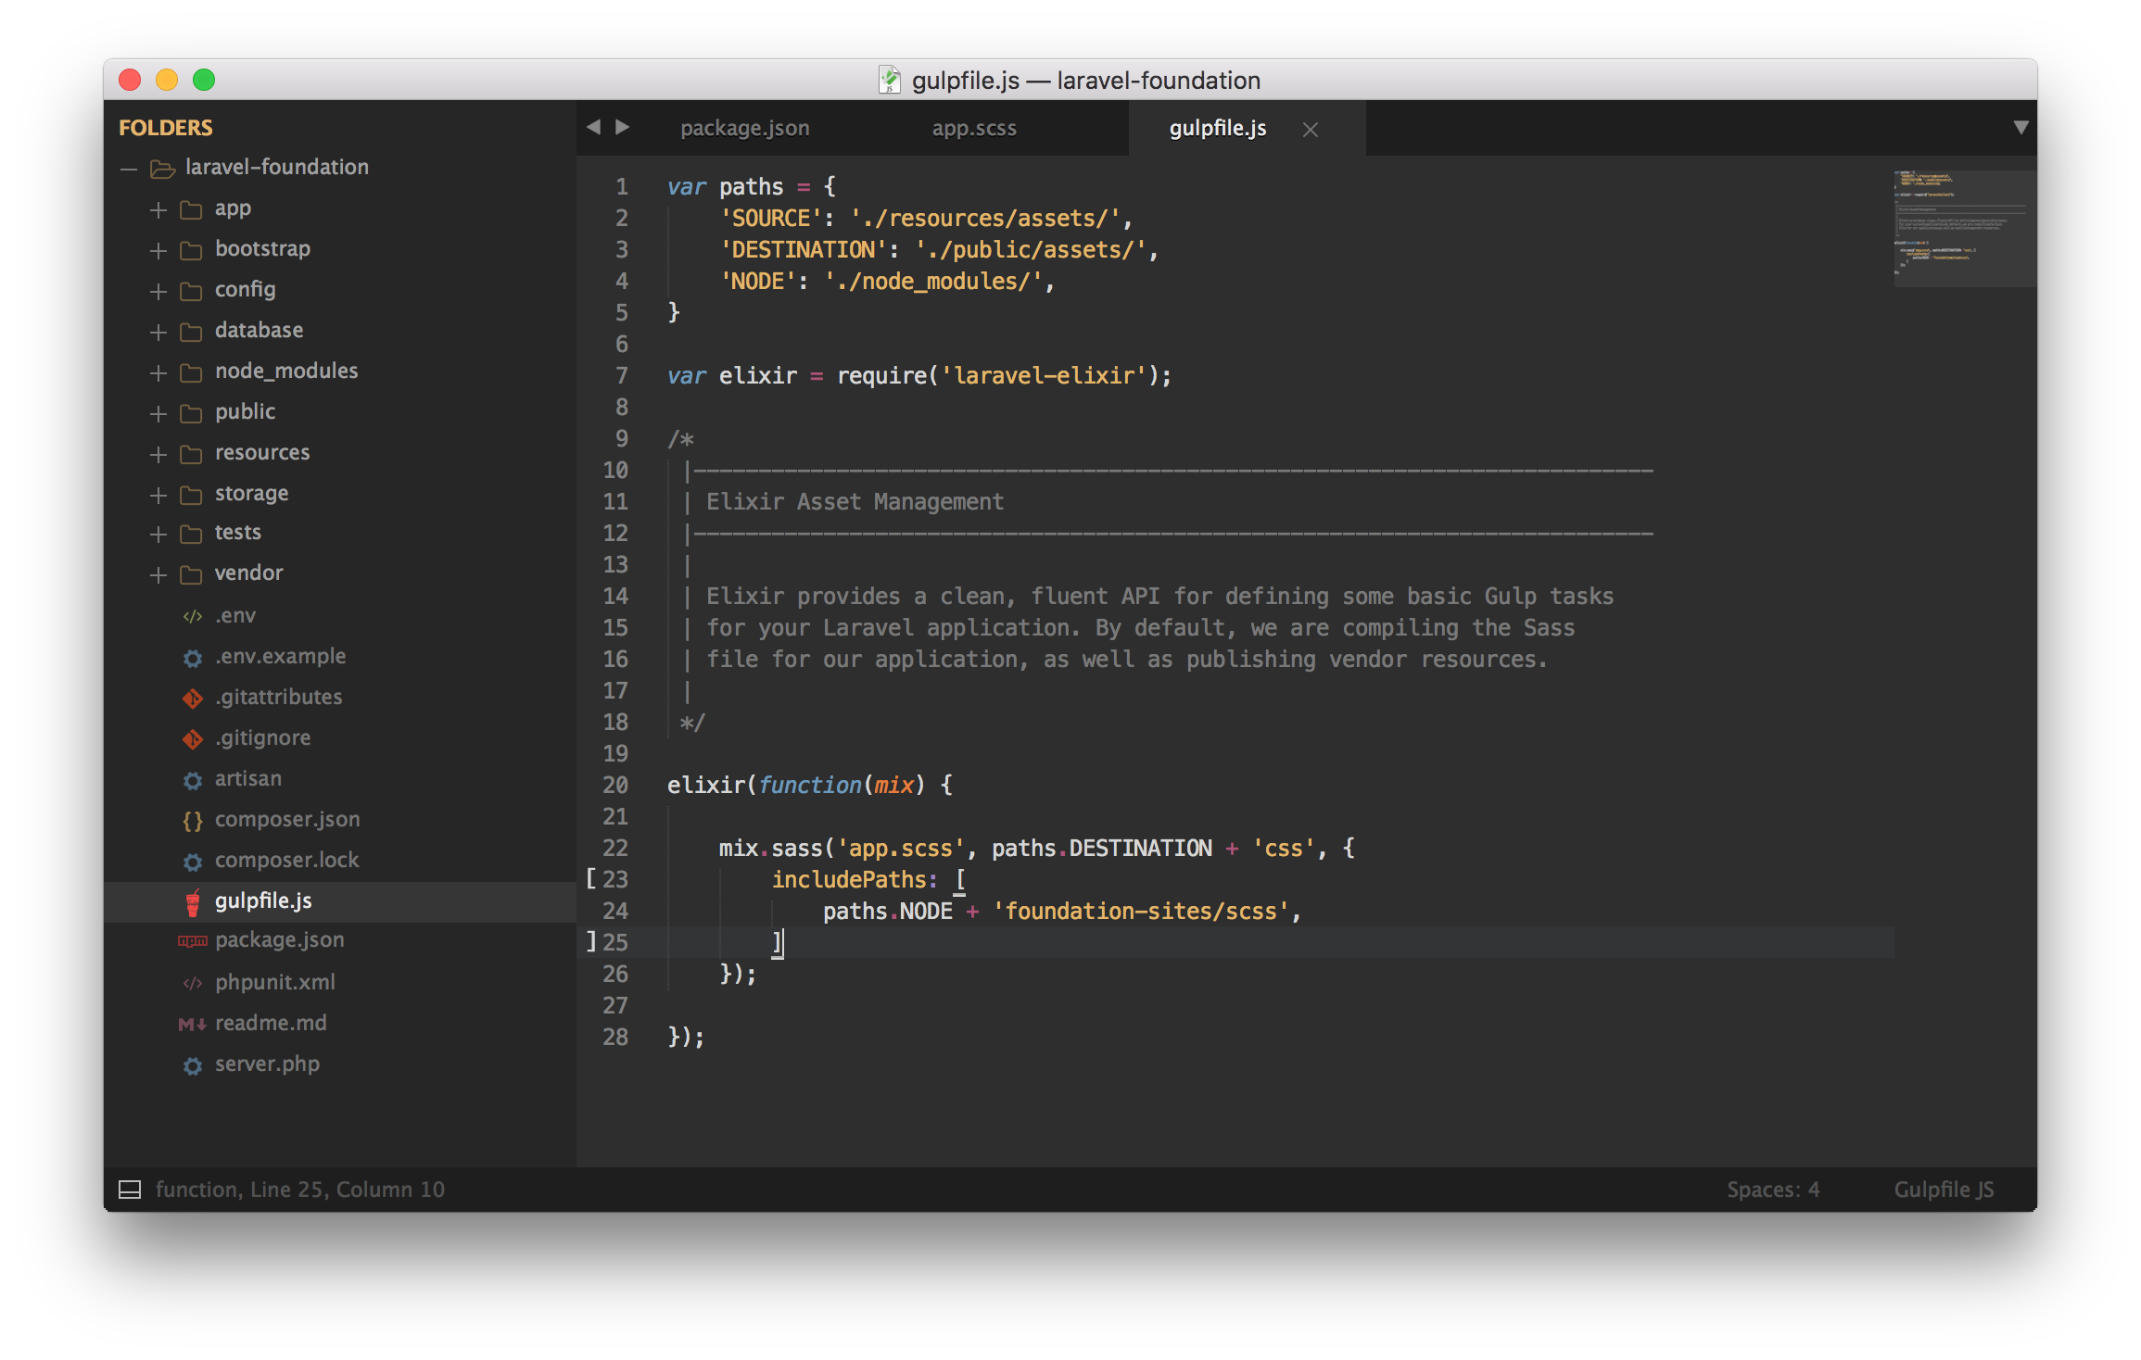Screen dimensions: 2141x1360
Task: Toggle the console panel icon in status bar
Action: (129, 1189)
